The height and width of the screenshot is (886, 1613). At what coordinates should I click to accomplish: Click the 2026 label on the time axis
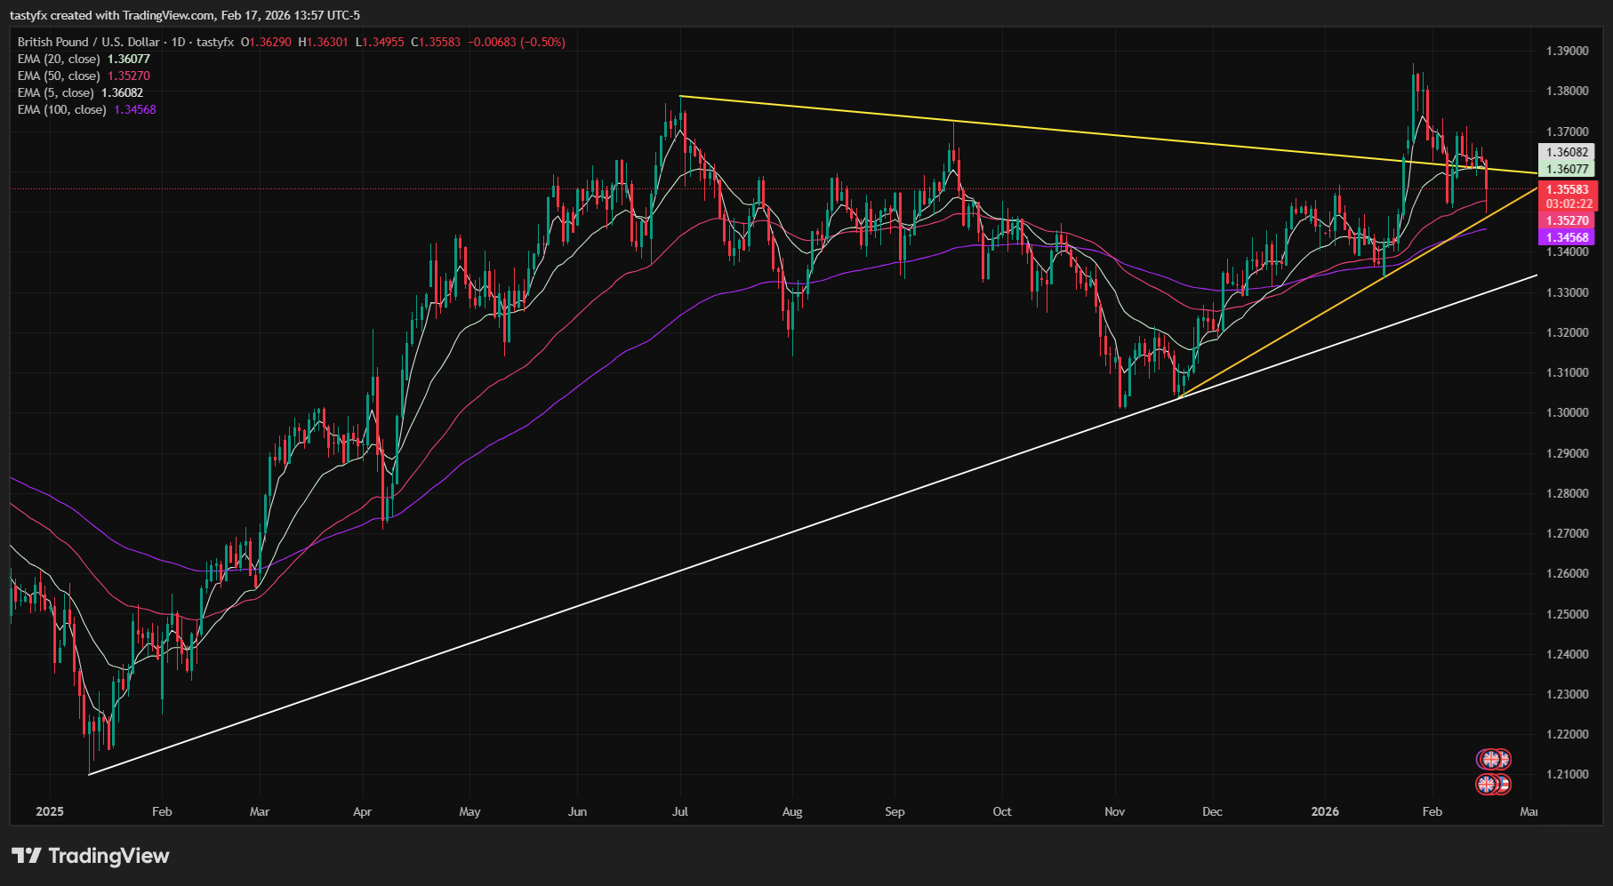1325,811
